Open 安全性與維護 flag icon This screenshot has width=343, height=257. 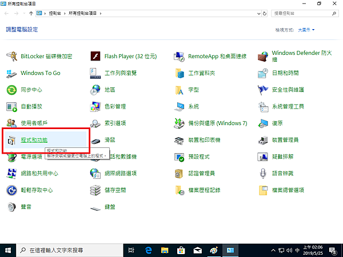pos(263,90)
